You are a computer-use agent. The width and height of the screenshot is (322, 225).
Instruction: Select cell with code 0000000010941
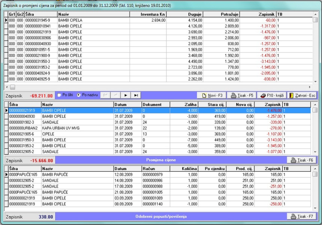(41, 26)
